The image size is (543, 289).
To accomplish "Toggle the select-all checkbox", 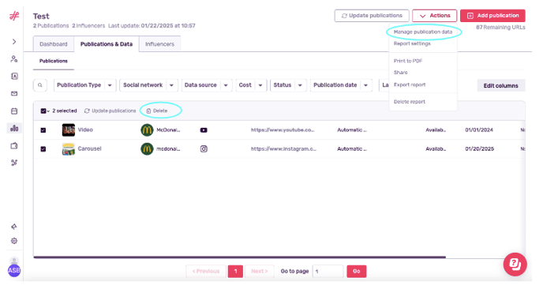I will click(x=43, y=111).
